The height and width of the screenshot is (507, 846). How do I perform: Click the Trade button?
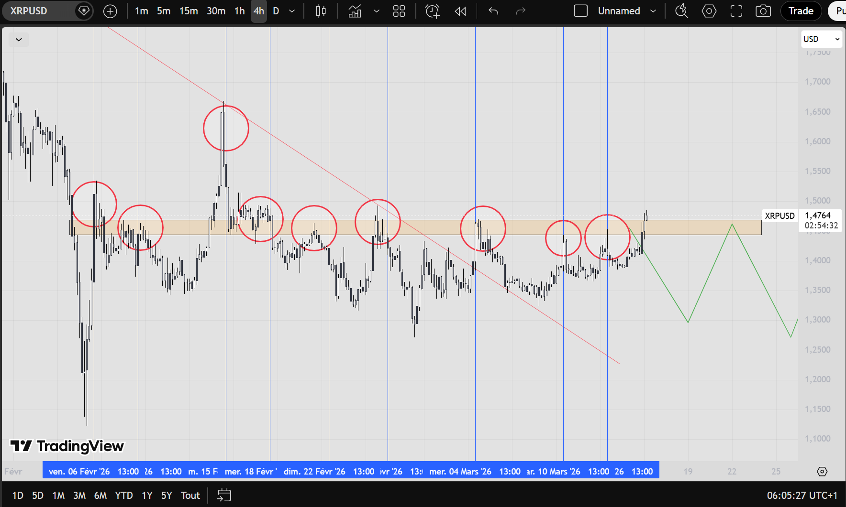tap(801, 11)
